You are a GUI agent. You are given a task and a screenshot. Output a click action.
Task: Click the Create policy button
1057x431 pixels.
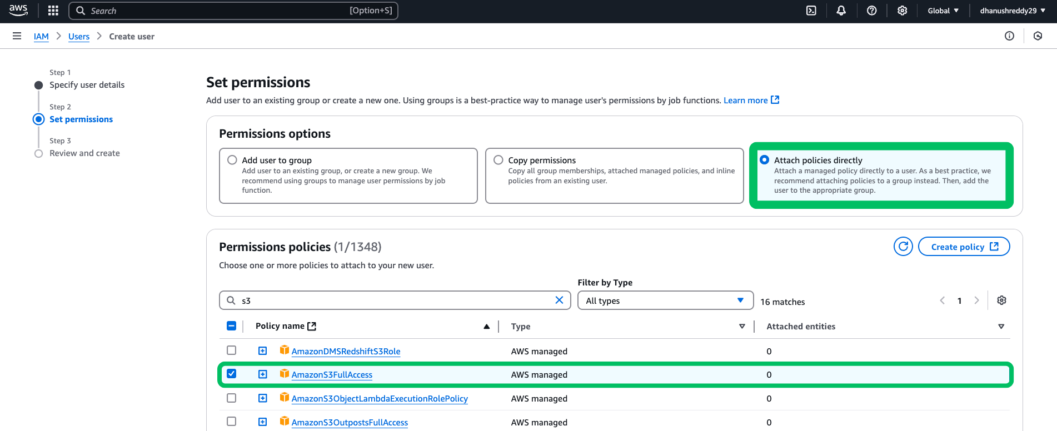coord(964,247)
